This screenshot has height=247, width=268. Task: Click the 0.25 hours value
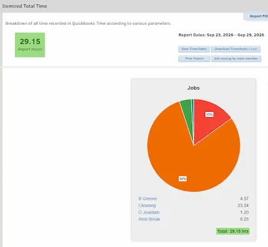click(x=244, y=219)
